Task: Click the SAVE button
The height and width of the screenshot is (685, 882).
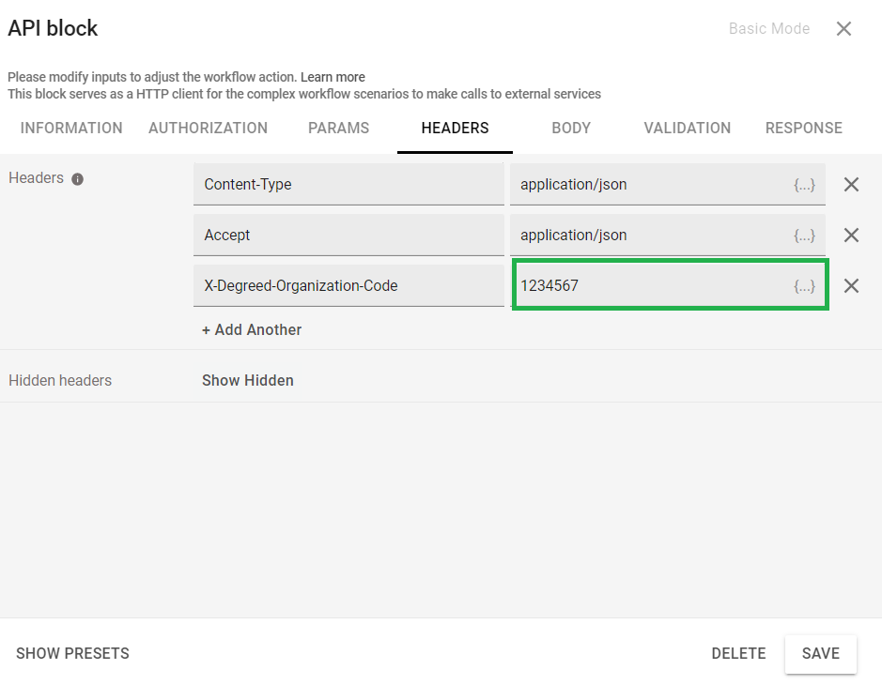Action: (x=820, y=654)
